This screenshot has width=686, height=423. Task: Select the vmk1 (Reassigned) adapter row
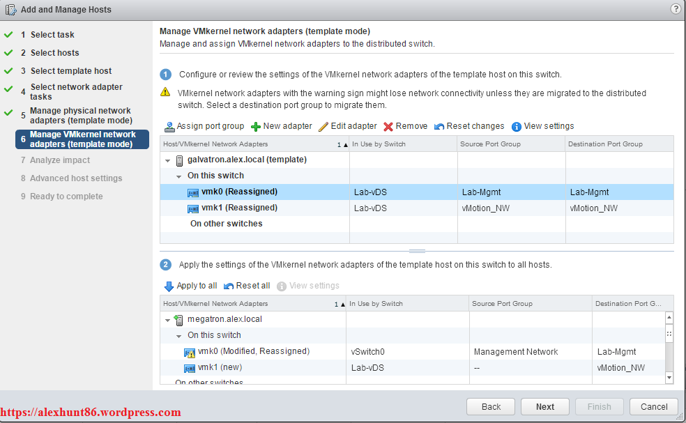(239, 208)
